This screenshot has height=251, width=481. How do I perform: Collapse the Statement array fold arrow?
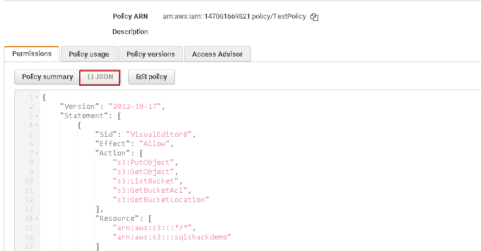[x=37, y=116]
